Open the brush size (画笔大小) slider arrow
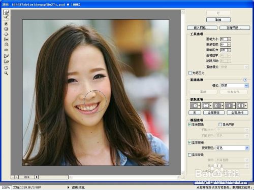 (229, 39)
